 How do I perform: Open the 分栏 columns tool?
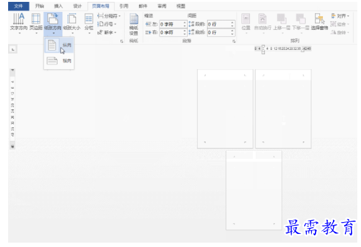pos(89,23)
